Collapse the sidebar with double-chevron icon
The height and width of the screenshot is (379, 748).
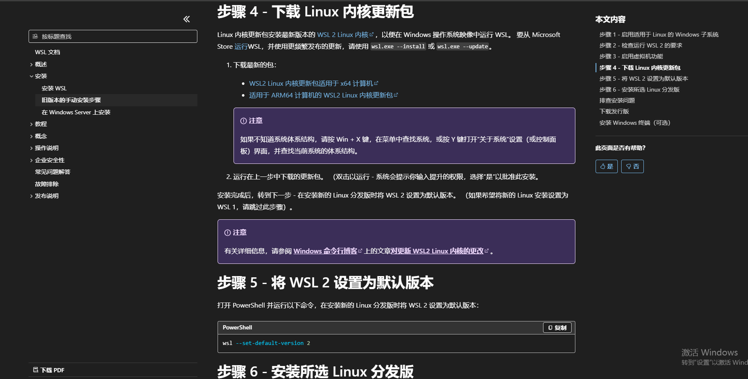tap(186, 19)
